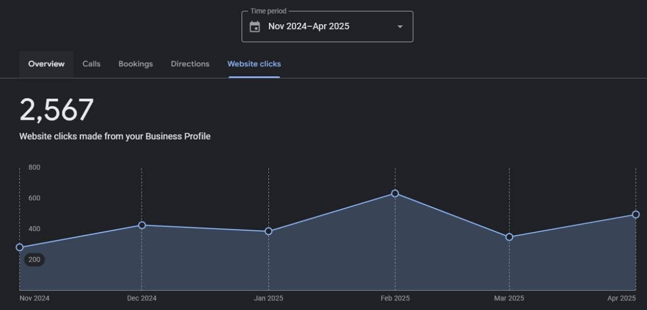Click the highlighted 200 y-axis badge
Image resolution: width=647 pixels, height=310 pixels.
point(34,260)
